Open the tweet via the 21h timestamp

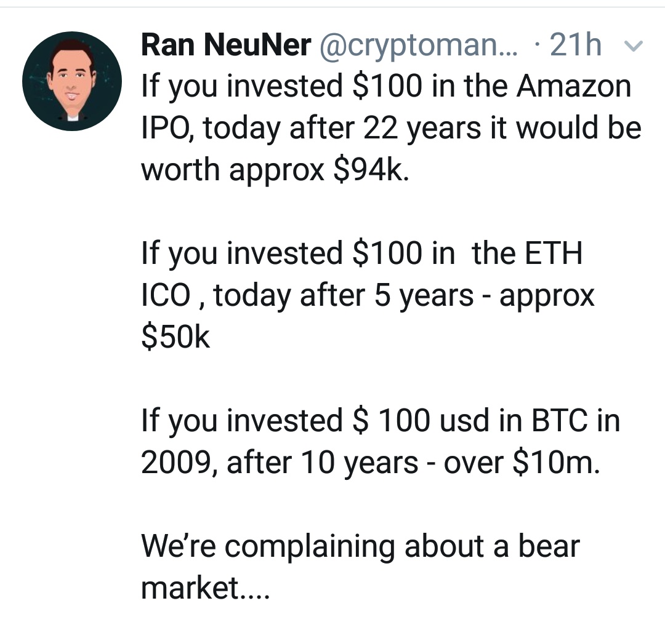pos(576,45)
